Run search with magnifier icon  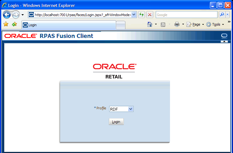pyautogui.click(x=222, y=15)
